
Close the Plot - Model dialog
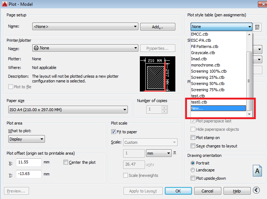pyautogui.click(x=262, y=4)
